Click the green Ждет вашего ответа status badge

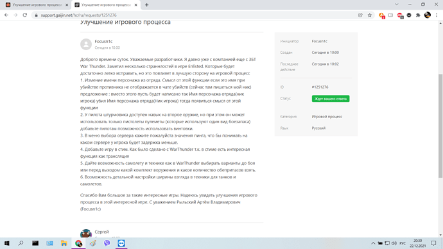click(x=331, y=99)
